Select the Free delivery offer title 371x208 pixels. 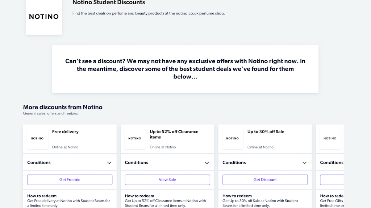[x=65, y=132]
